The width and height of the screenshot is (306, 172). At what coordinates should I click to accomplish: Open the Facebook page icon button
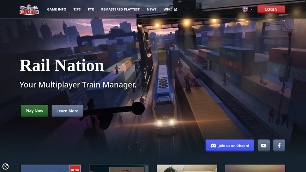(x=279, y=146)
